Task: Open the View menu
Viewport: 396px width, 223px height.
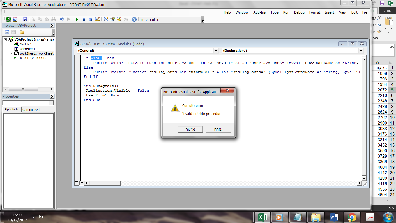Action: (343, 12)
